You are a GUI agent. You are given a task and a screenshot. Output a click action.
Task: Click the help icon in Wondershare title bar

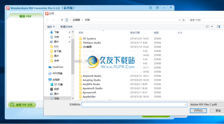[151, 8]
